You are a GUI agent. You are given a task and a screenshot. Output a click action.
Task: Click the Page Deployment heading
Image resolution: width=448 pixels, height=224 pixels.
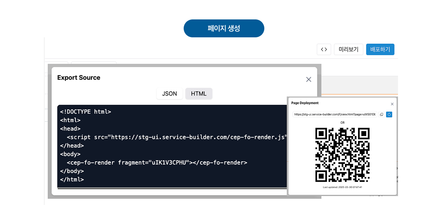click(x=305, y=103)
